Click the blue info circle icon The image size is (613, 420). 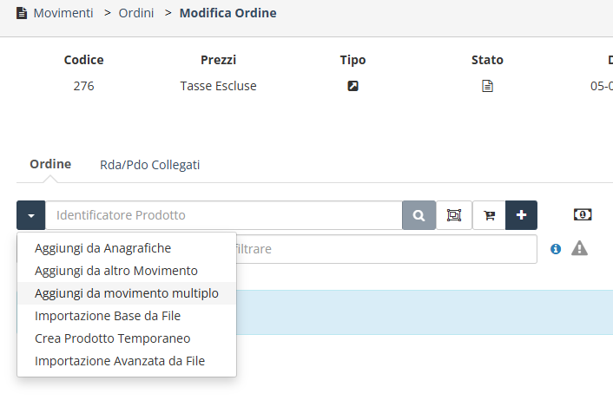click(556, 249)
